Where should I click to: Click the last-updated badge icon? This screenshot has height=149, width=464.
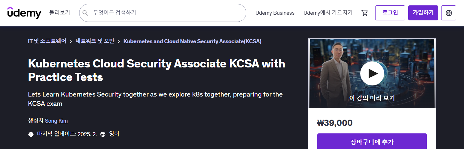(x=31, y=134)
